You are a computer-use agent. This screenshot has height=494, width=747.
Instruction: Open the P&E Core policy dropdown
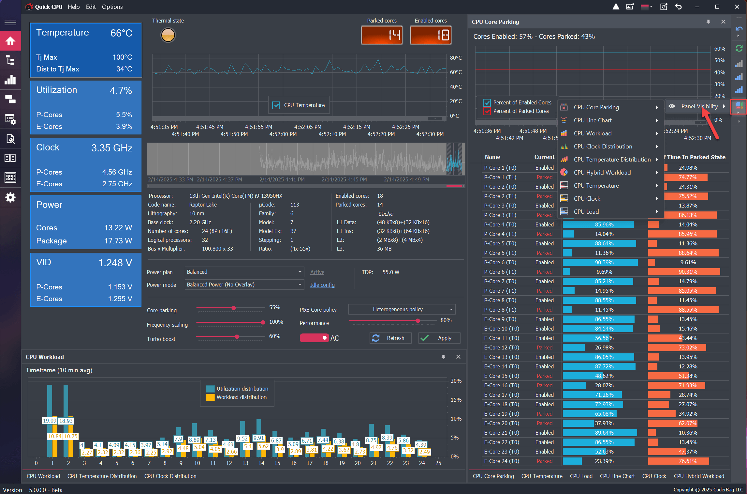click(x=402, y=309)
